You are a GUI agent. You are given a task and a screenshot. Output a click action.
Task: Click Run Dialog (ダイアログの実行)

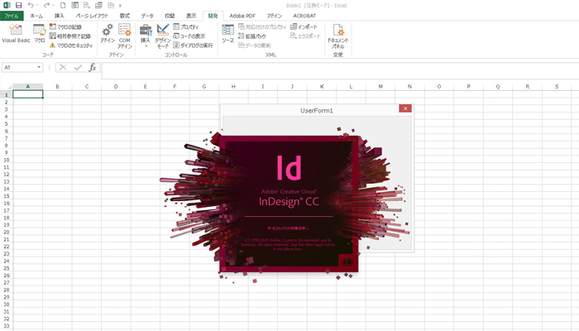tap(193, 46)
